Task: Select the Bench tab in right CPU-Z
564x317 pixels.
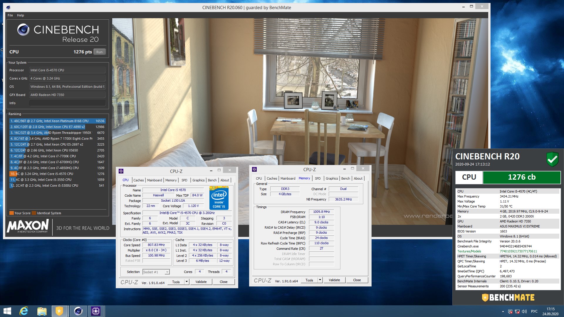Action: coord(345,178)
